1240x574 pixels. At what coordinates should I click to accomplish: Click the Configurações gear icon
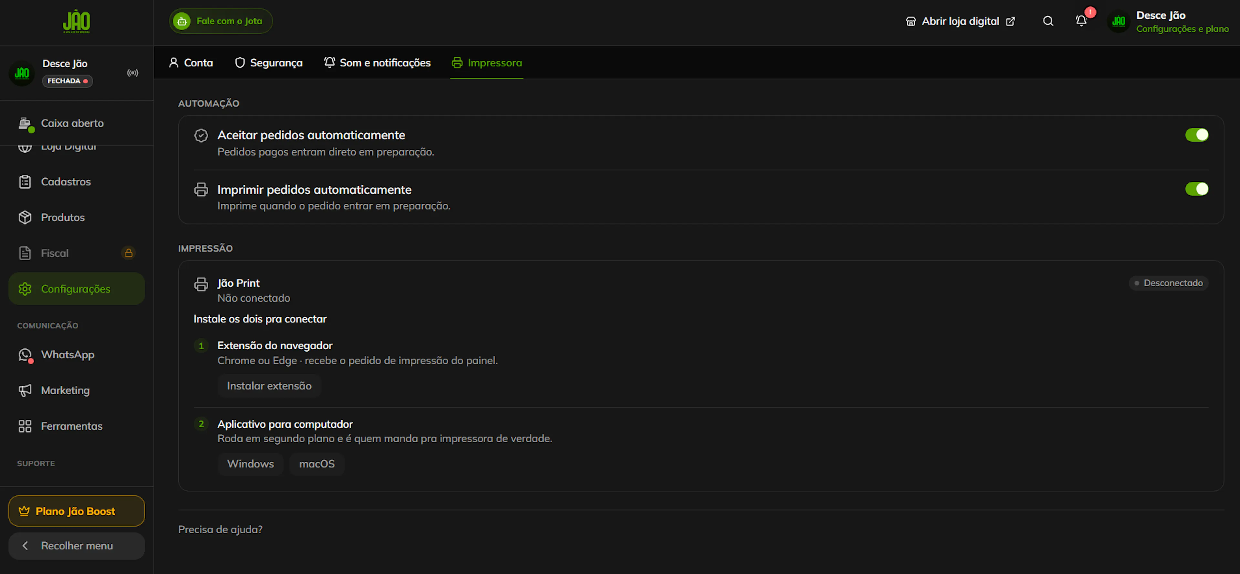[x=25, y=289]
